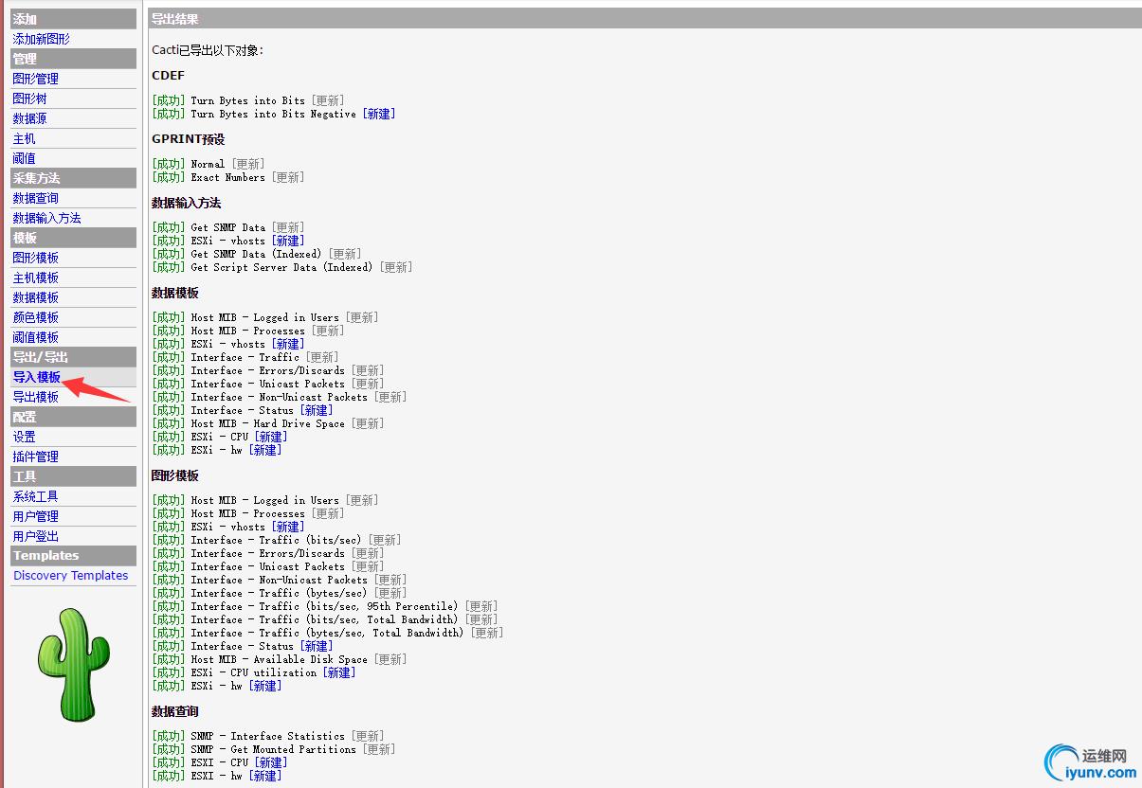Click 'Interface - Traffic (bits/sec, Total Bandwidth)' entry
The image size is (1142, 788).
pos(324,619)
